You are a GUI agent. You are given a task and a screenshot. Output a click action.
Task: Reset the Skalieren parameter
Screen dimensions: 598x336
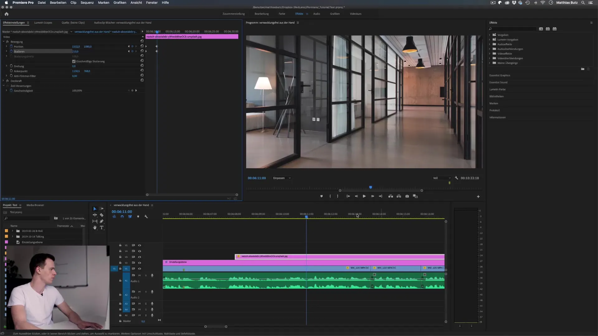click(142, 51)
